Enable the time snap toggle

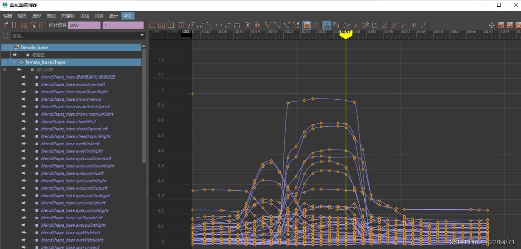coord(327,25)
